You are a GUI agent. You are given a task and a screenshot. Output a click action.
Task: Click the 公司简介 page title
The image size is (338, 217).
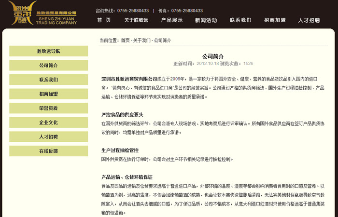click(x=213, y=56)
